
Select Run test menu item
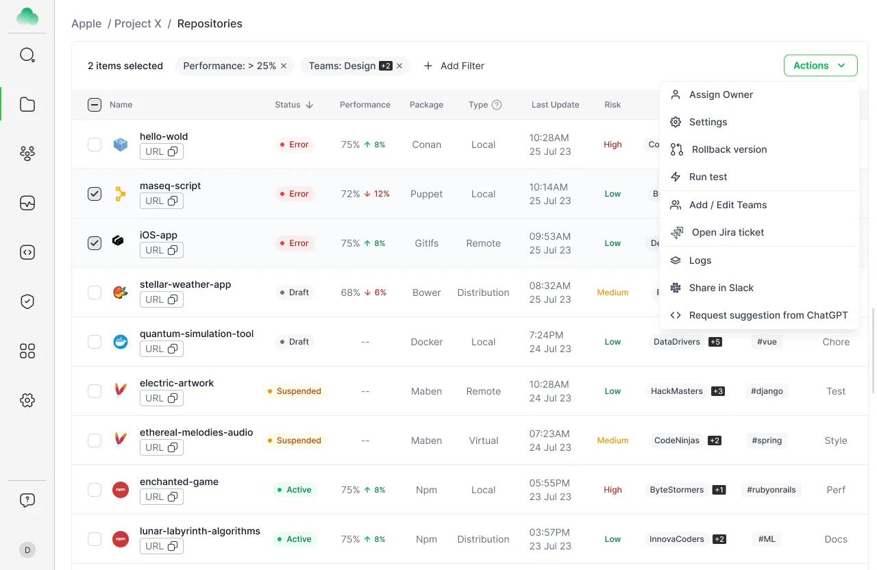[x=759, y=177]
